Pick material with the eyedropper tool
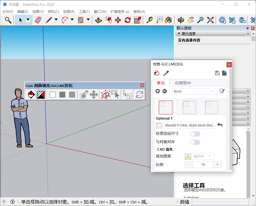 (x=166, y=73)
